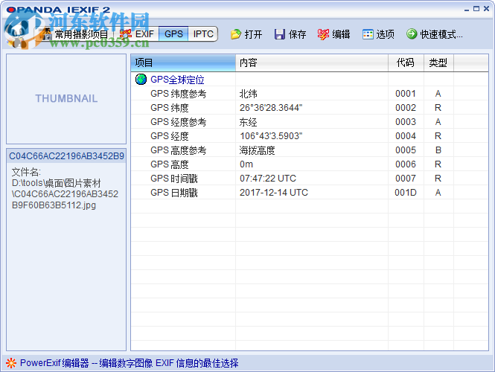Select the GPS 日期戳 row
Image resolution: width=495 pixels, height=372 pixels.
tap(310, 193)
